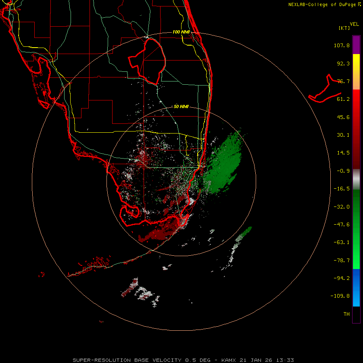Click the 50 NMI range ring label

[x=181, y=107]
